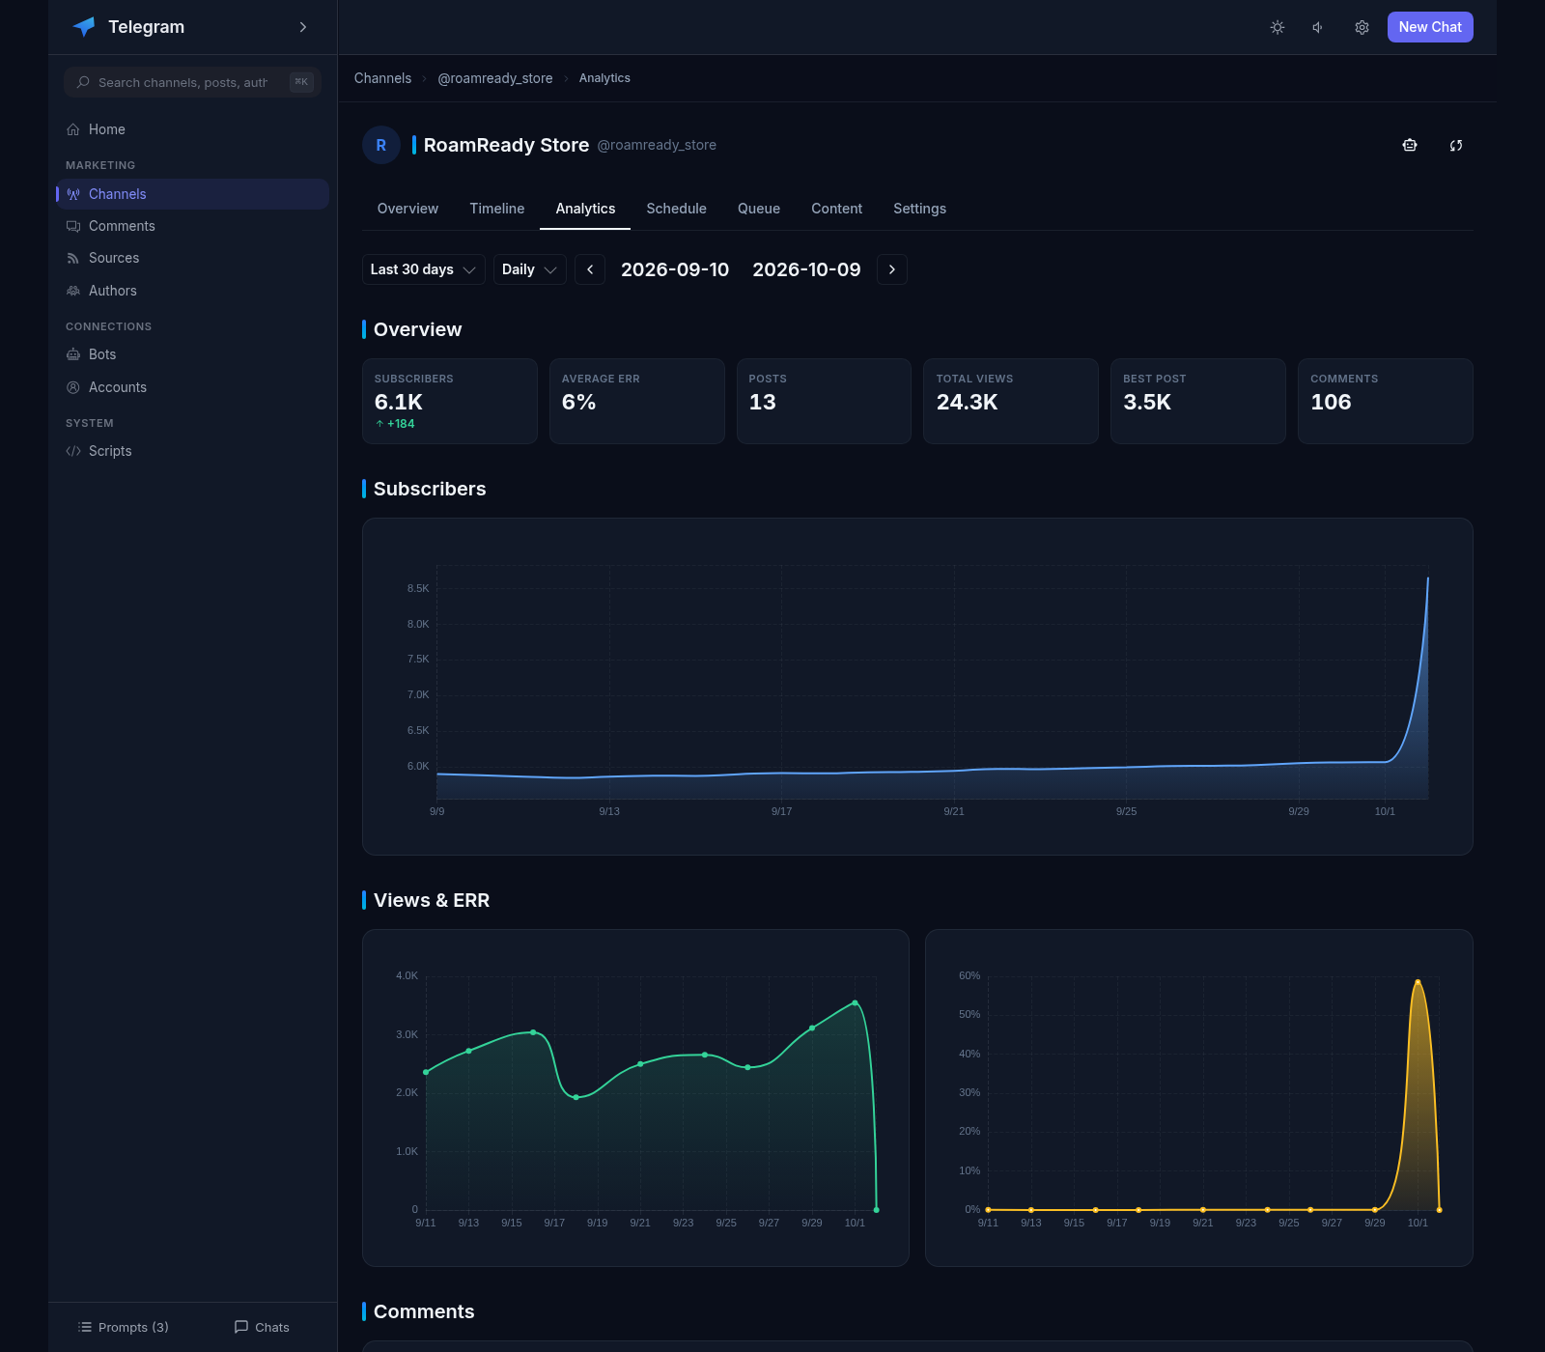Viewport: 1545px width, 1352px height.
Task: Toggle the sound speaker icon
Action: tap(1318, 27)
